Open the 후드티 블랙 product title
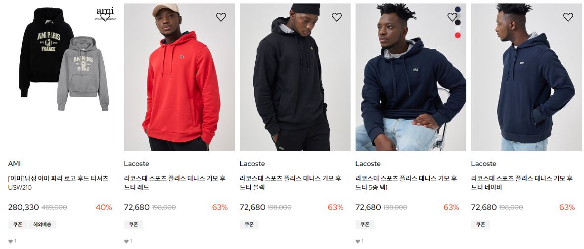Image resolution: width=584 pixels, height=249 pixels. click(290, 183)
